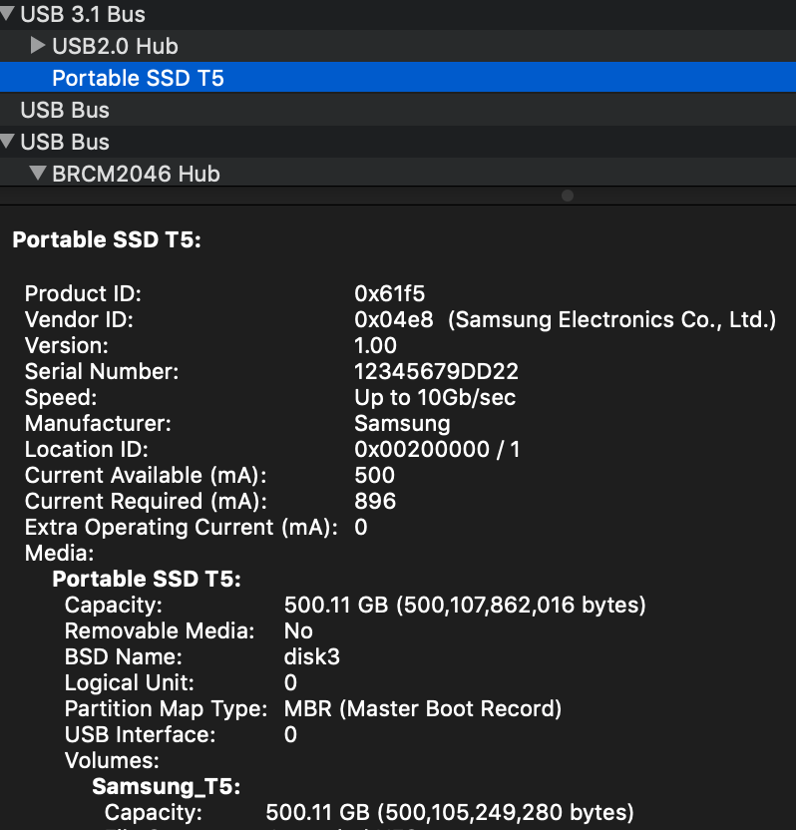796x830 pixels.
Task: Click the BSD Name value disk3
Action: (313, 657)
